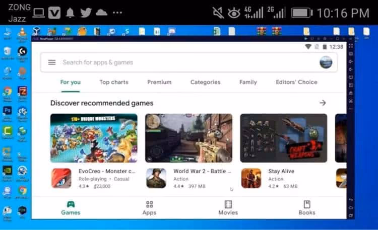Click the Stay Alive app icon
Viewport: 378px width, 230px height.
250,178
